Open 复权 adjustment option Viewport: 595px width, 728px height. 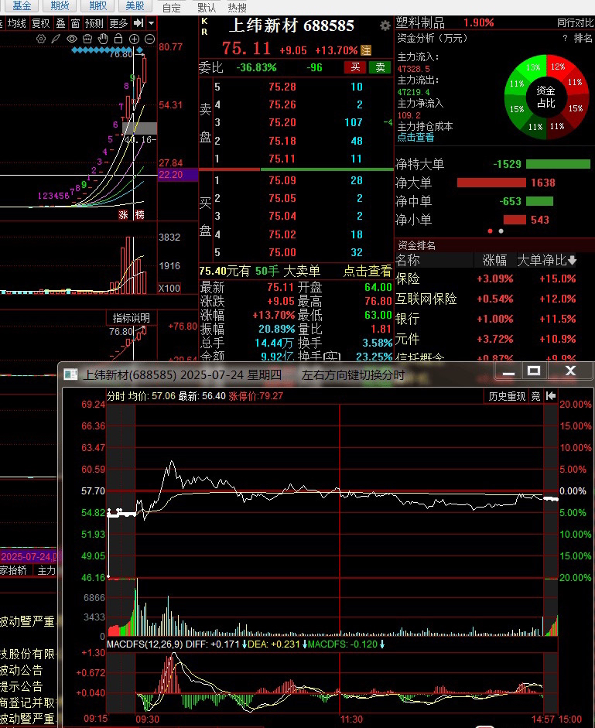[x=41, y=23]
